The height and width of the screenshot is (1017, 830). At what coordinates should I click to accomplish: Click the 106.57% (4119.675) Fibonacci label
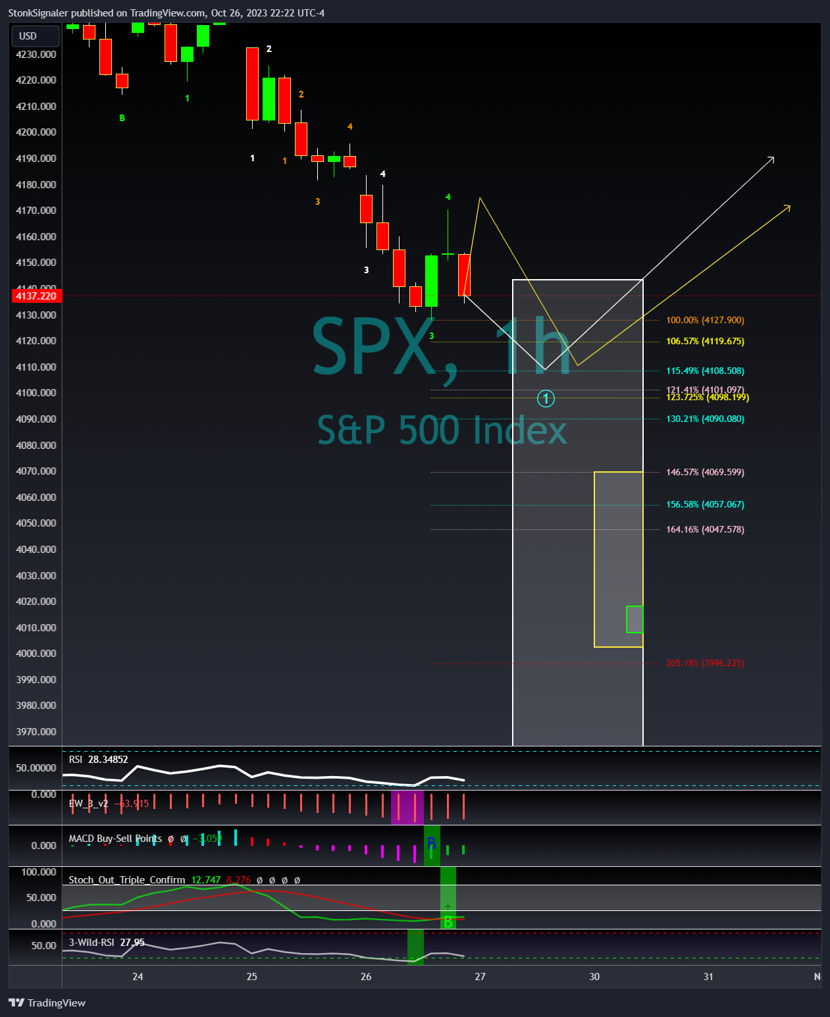pyautogui.click(x=705, y=342)
